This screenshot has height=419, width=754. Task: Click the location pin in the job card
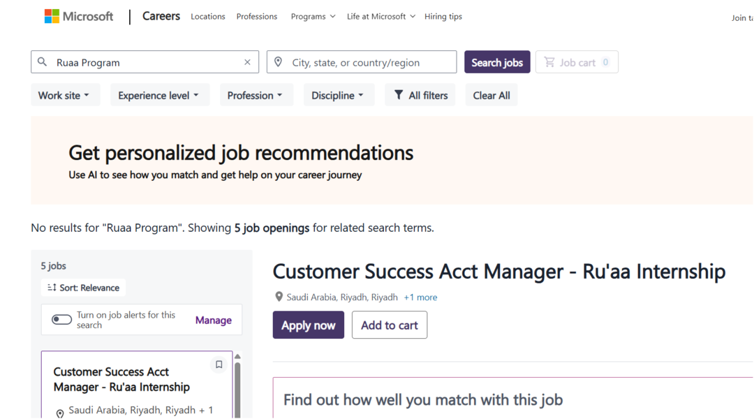pyautogui.click(x=60, y=413)
